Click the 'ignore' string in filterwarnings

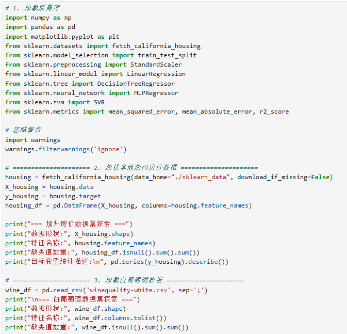pos(108,149)
